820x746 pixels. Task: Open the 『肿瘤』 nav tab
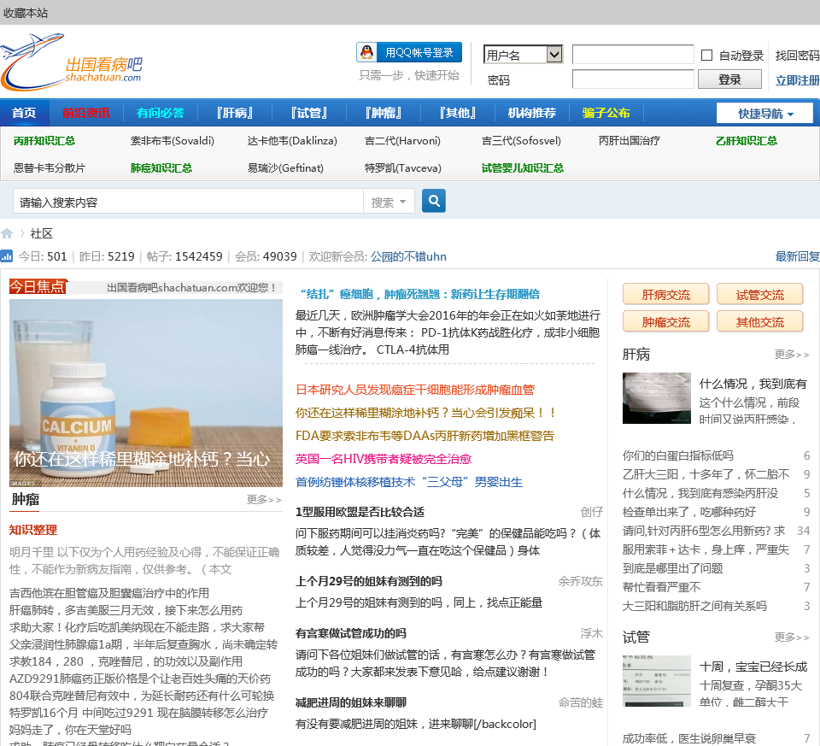coord(384,113)
